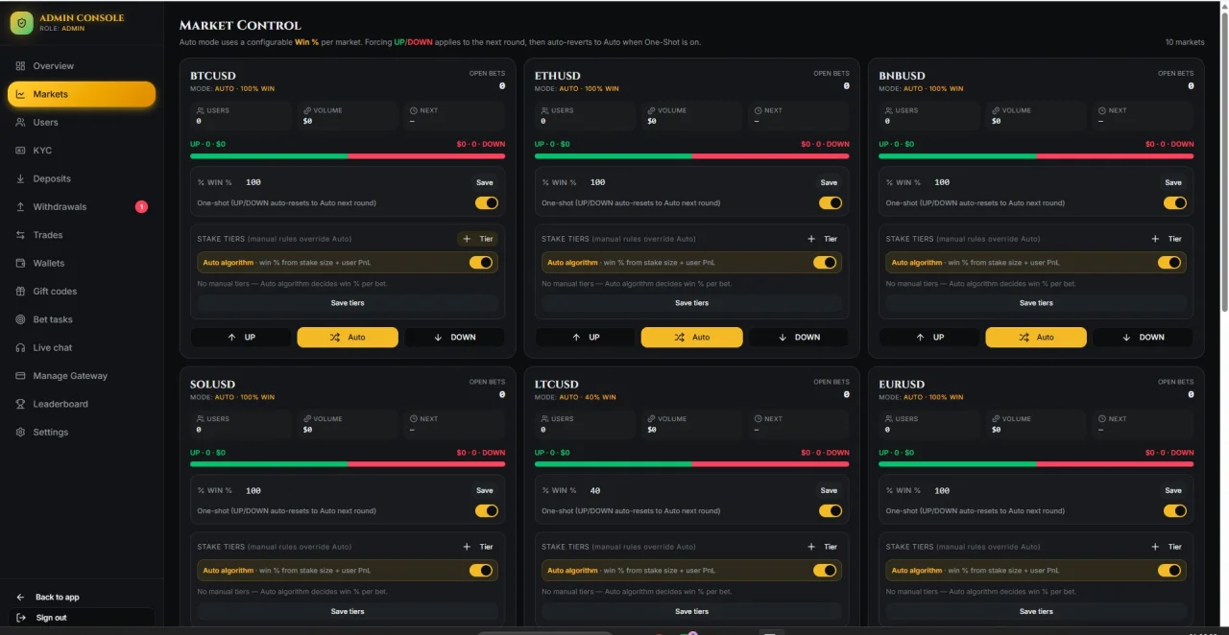Click the Bet tasks target icon

(x=20, y=319)
